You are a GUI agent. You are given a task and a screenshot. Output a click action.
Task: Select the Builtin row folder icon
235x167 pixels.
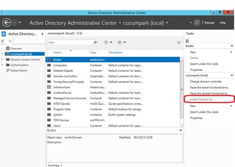(49, 60)
